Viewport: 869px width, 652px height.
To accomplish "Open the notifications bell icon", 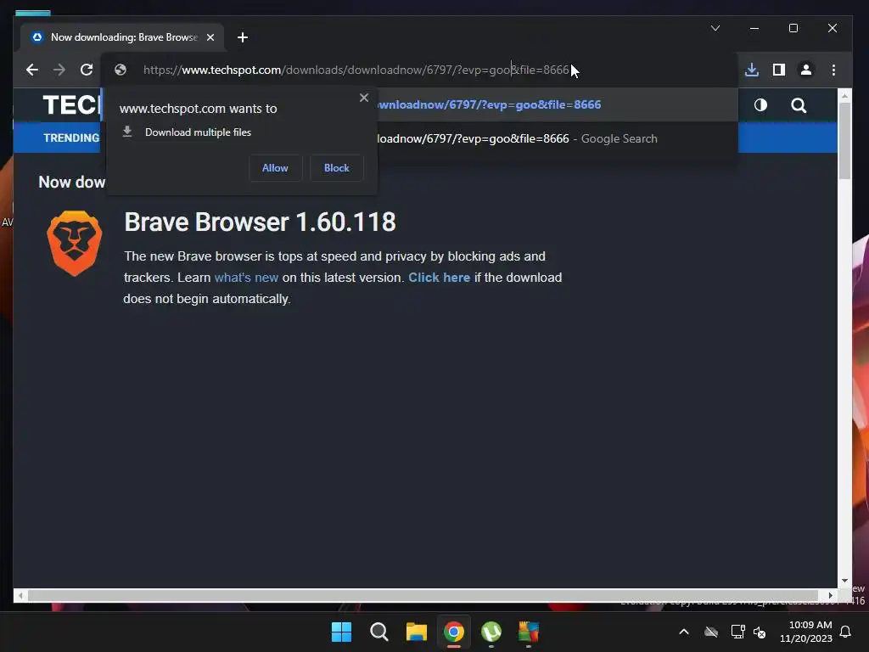I will pyautogui.click(x=845, y=632).
